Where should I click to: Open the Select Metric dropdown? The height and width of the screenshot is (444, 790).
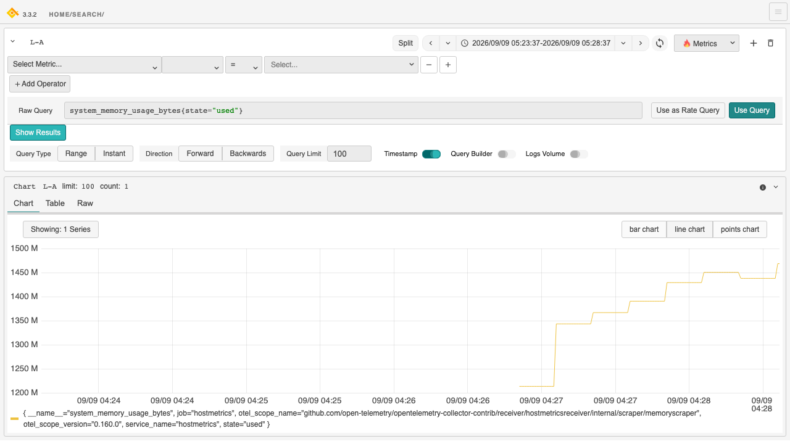coord(85,65)
